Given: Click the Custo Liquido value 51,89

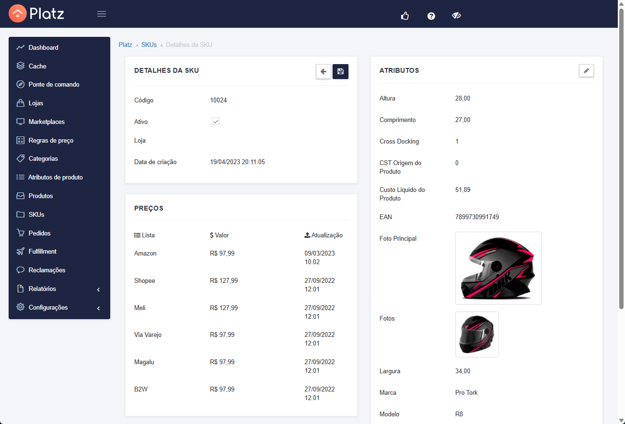Looking at the screenshot, I should click(x=463, y=190).
